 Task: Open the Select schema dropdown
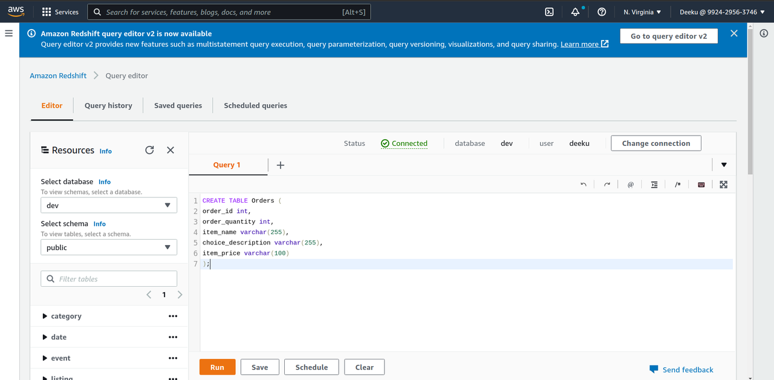[x=109, y=247]
